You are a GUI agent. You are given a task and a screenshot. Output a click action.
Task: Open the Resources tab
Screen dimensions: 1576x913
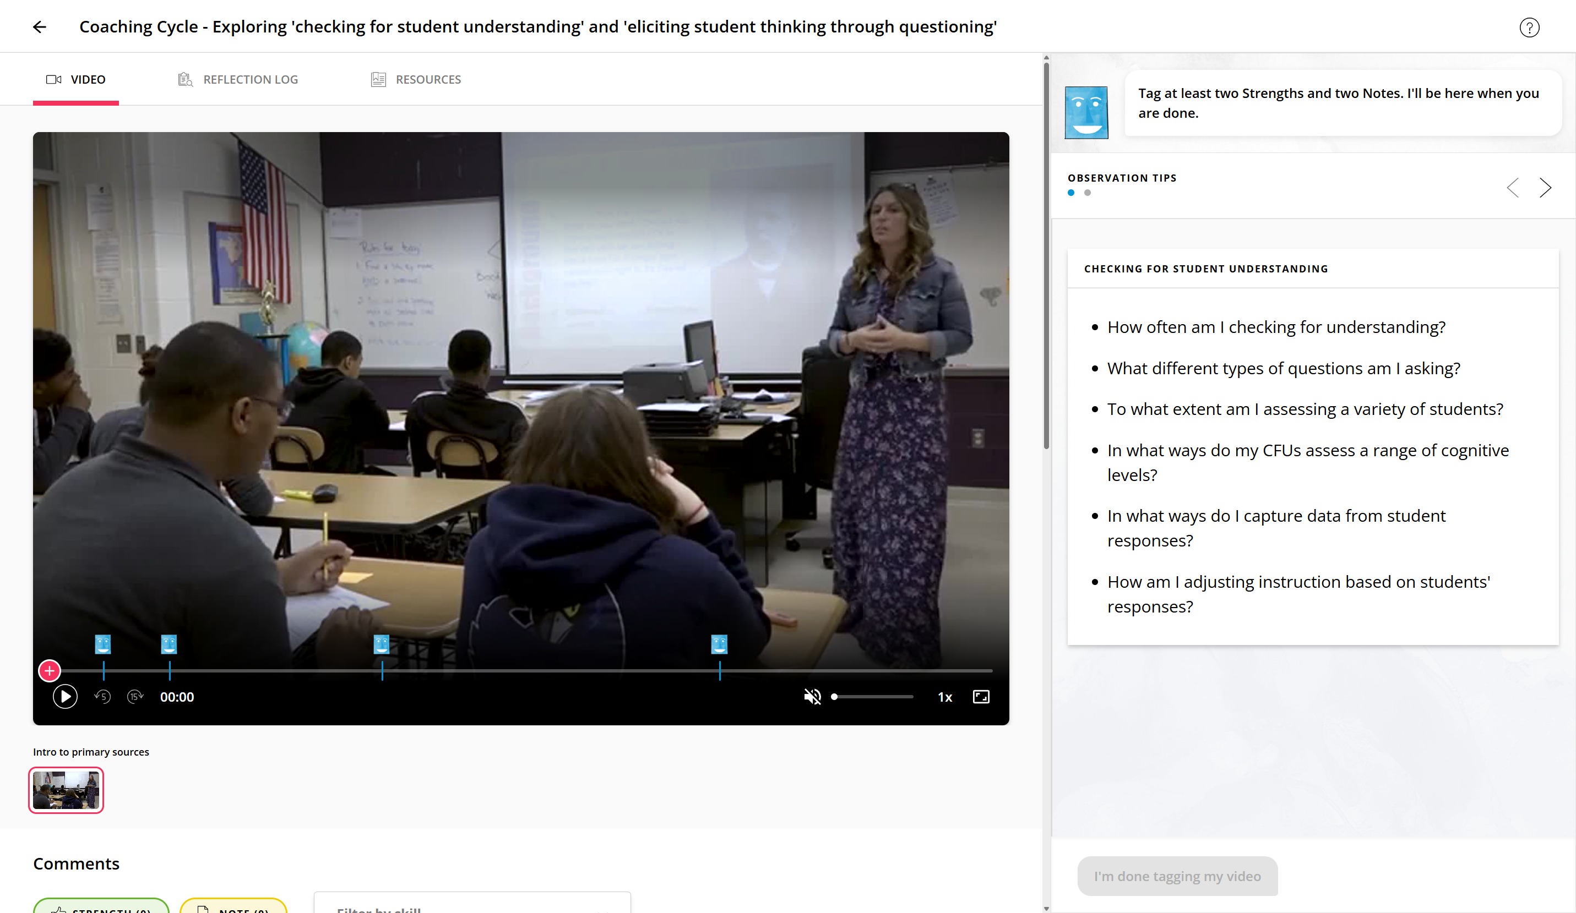416,79
